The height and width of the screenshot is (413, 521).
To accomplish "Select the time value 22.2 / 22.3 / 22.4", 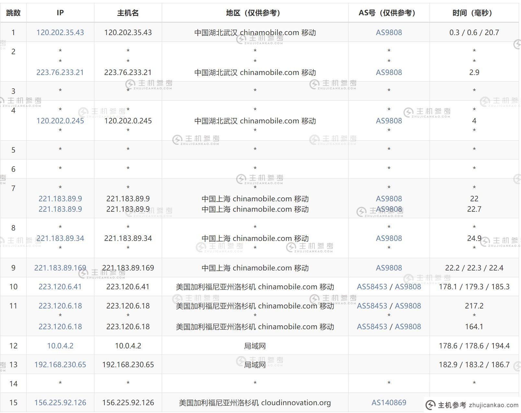I will click(x=474, y=268).
